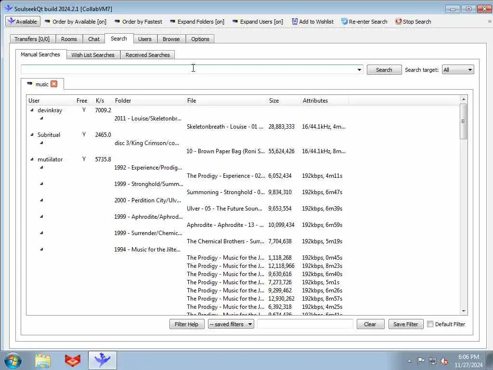The height and width of the screenshot is (370, 493).
Task: Click results scrollbar down arrow
Action: tap(464, 311)
